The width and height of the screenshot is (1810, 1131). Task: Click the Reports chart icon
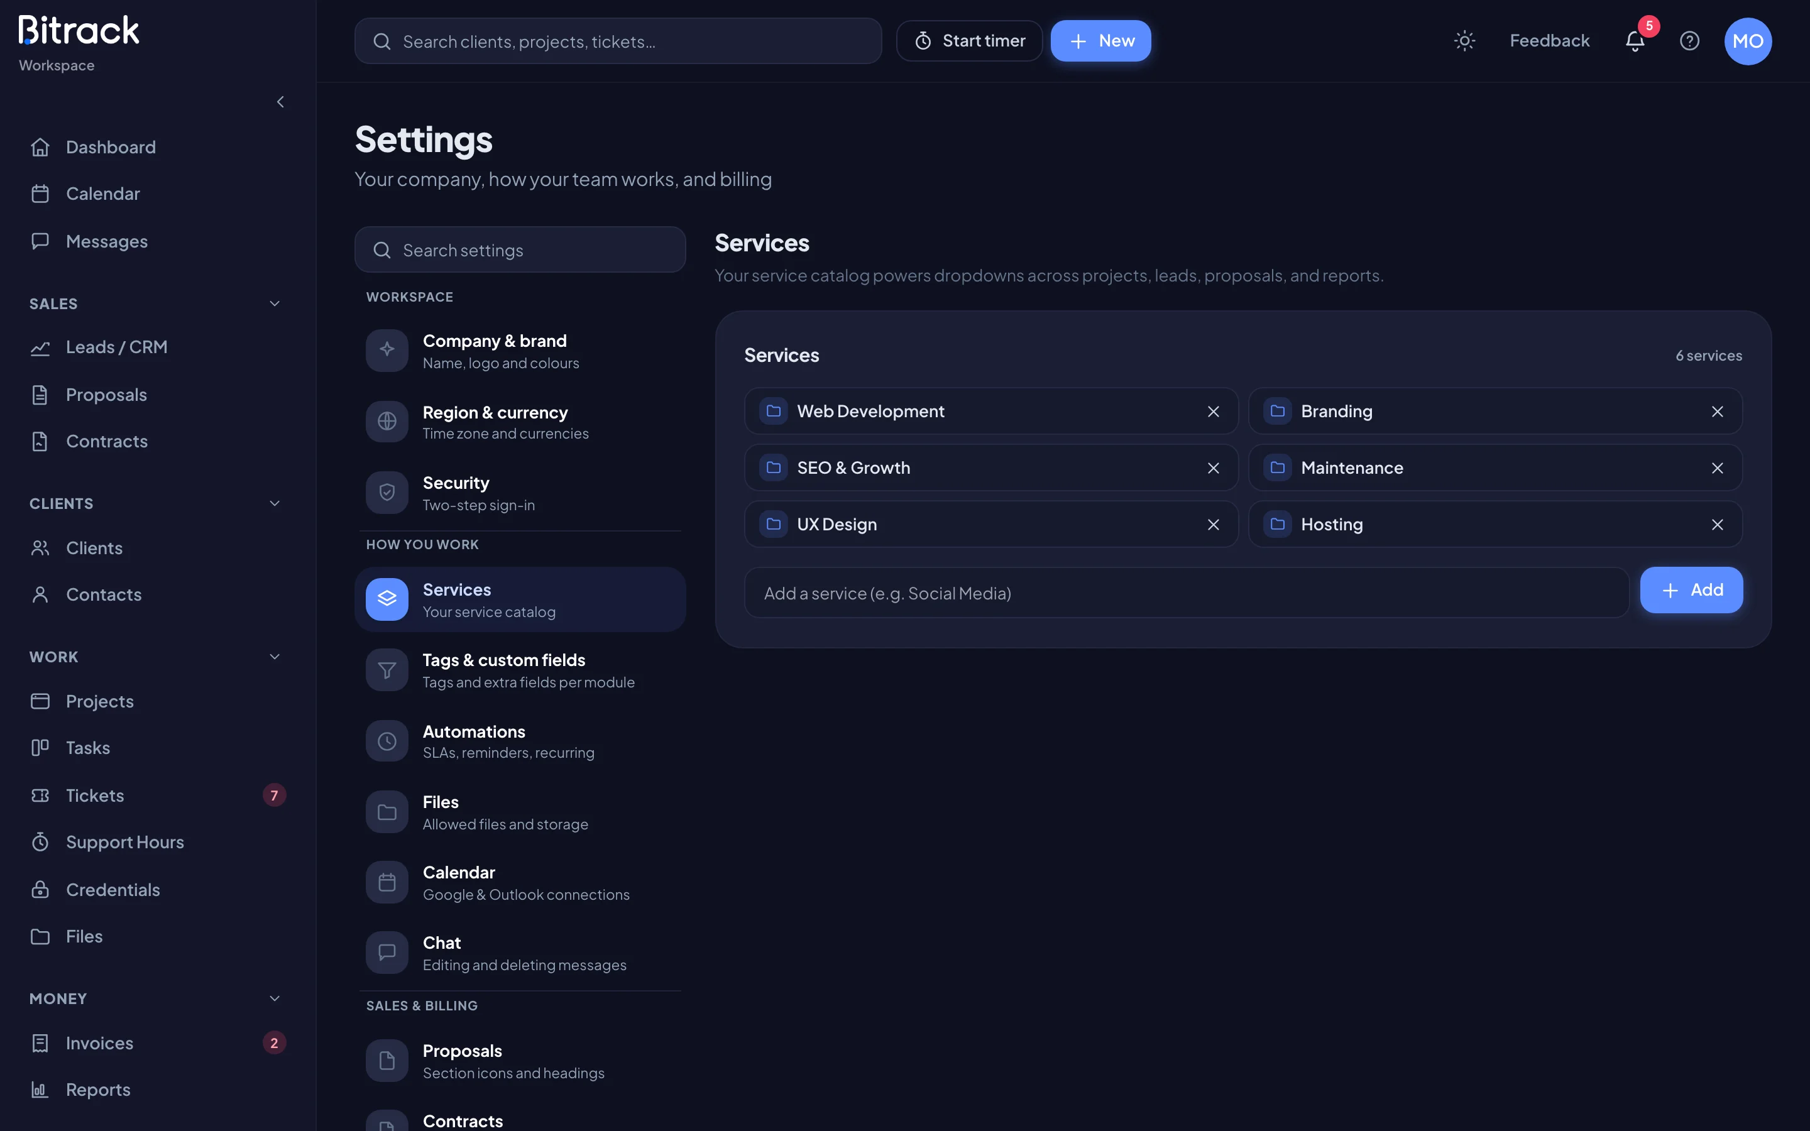point(40,1090)
